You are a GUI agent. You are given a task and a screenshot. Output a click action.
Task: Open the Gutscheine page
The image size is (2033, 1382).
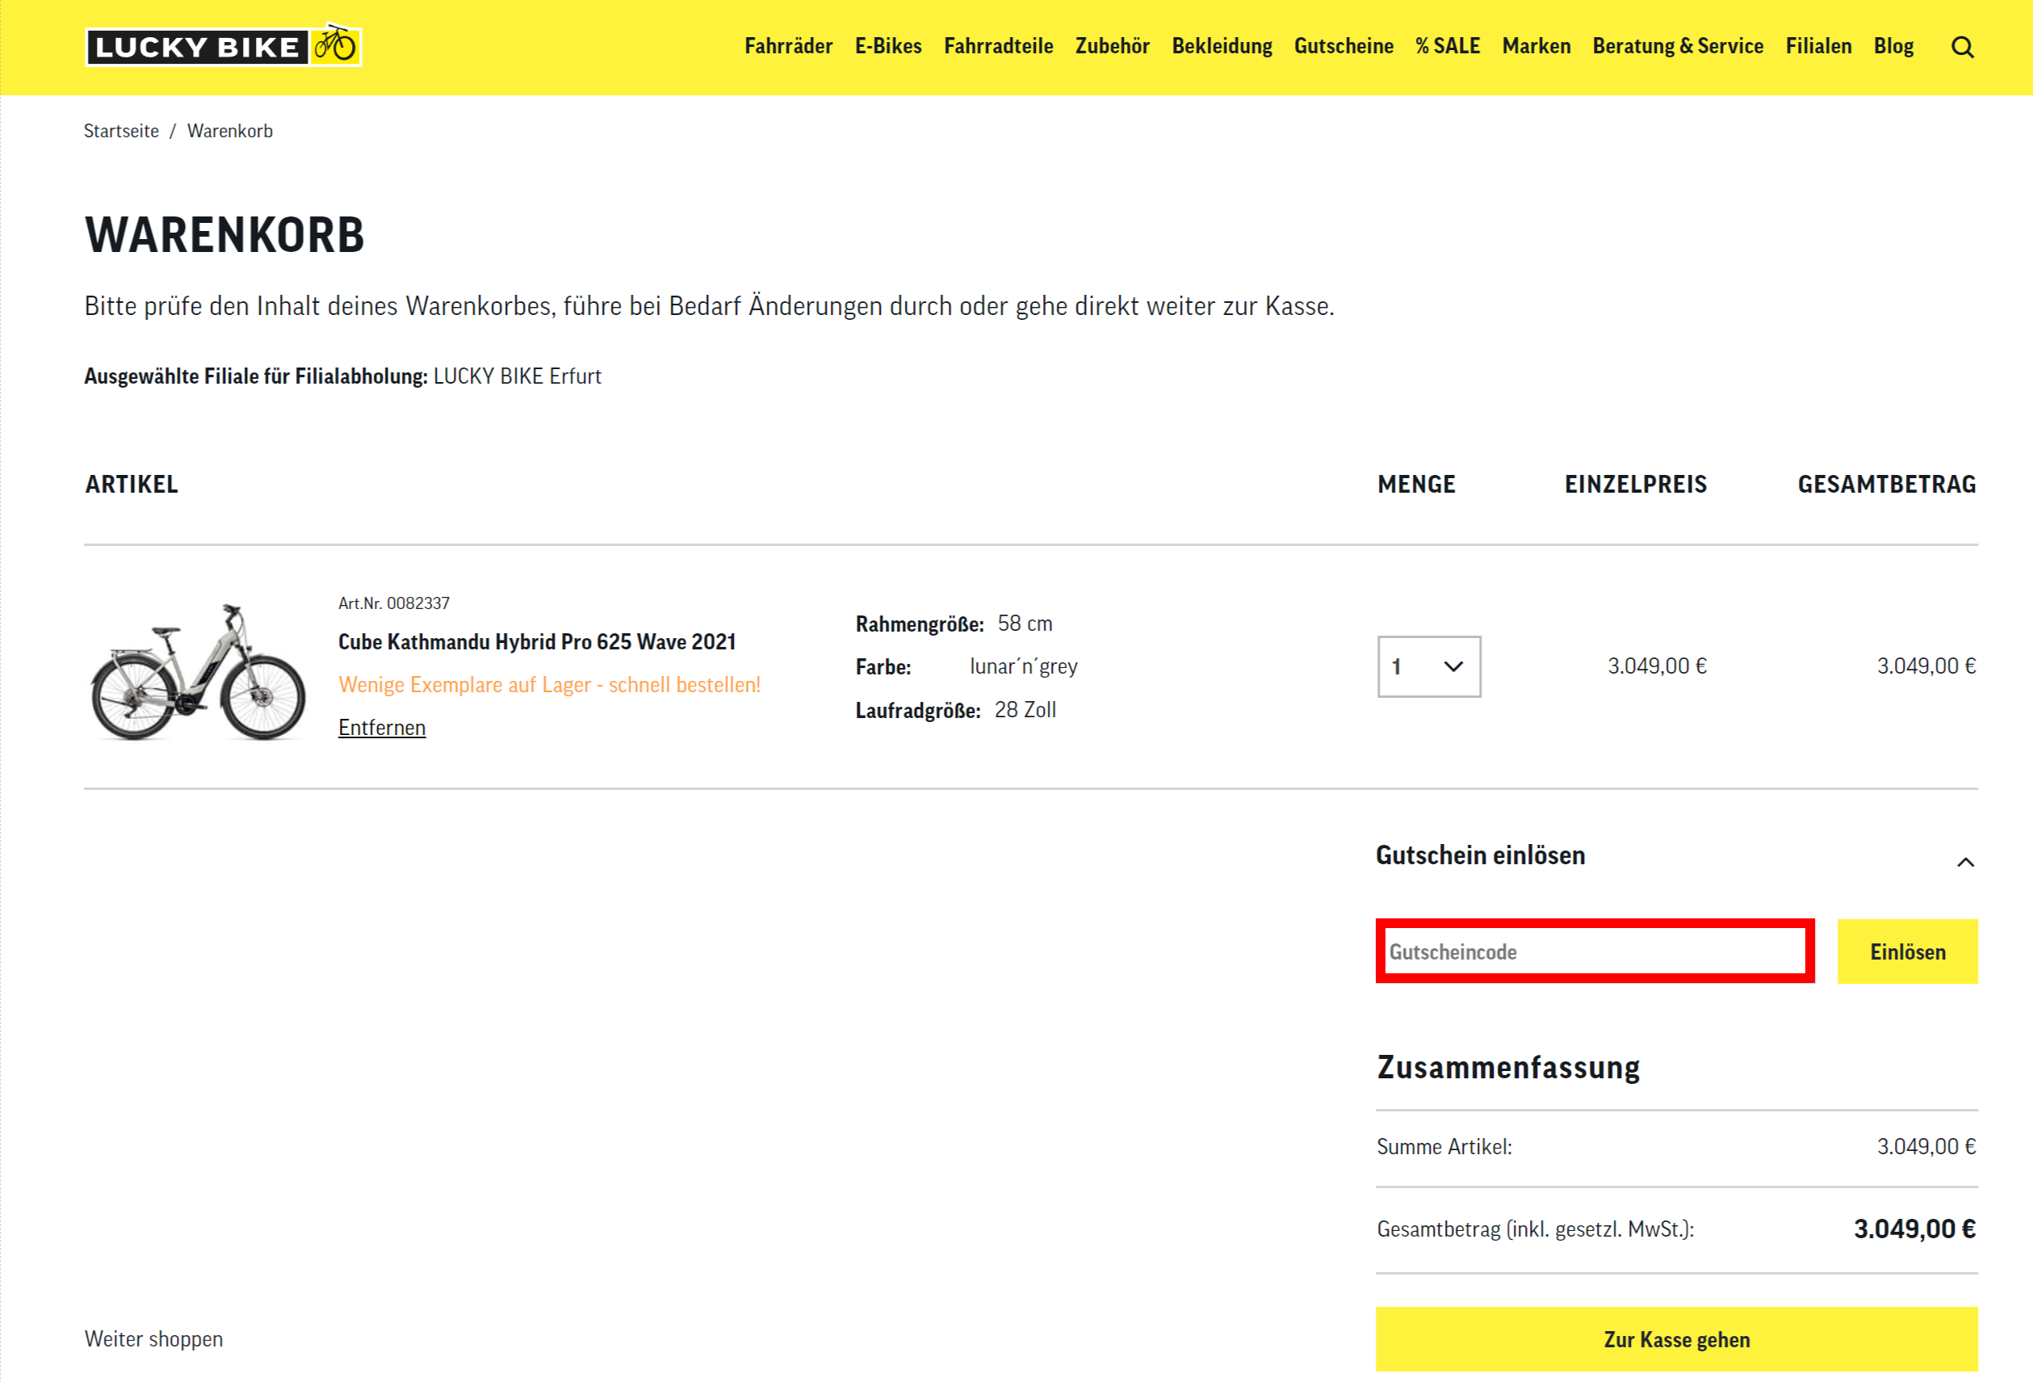(1343, 46)
